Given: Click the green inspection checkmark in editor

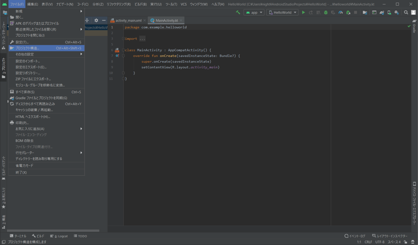Looking at the screenshot, I should click(409, 26).
